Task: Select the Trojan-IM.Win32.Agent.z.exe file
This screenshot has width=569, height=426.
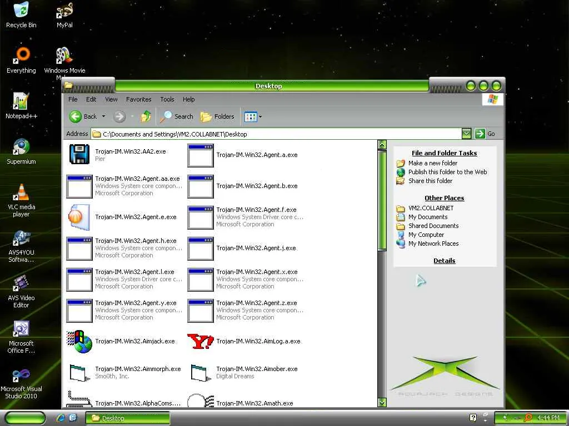Action: pyautogui.click(x=245, y=311)
